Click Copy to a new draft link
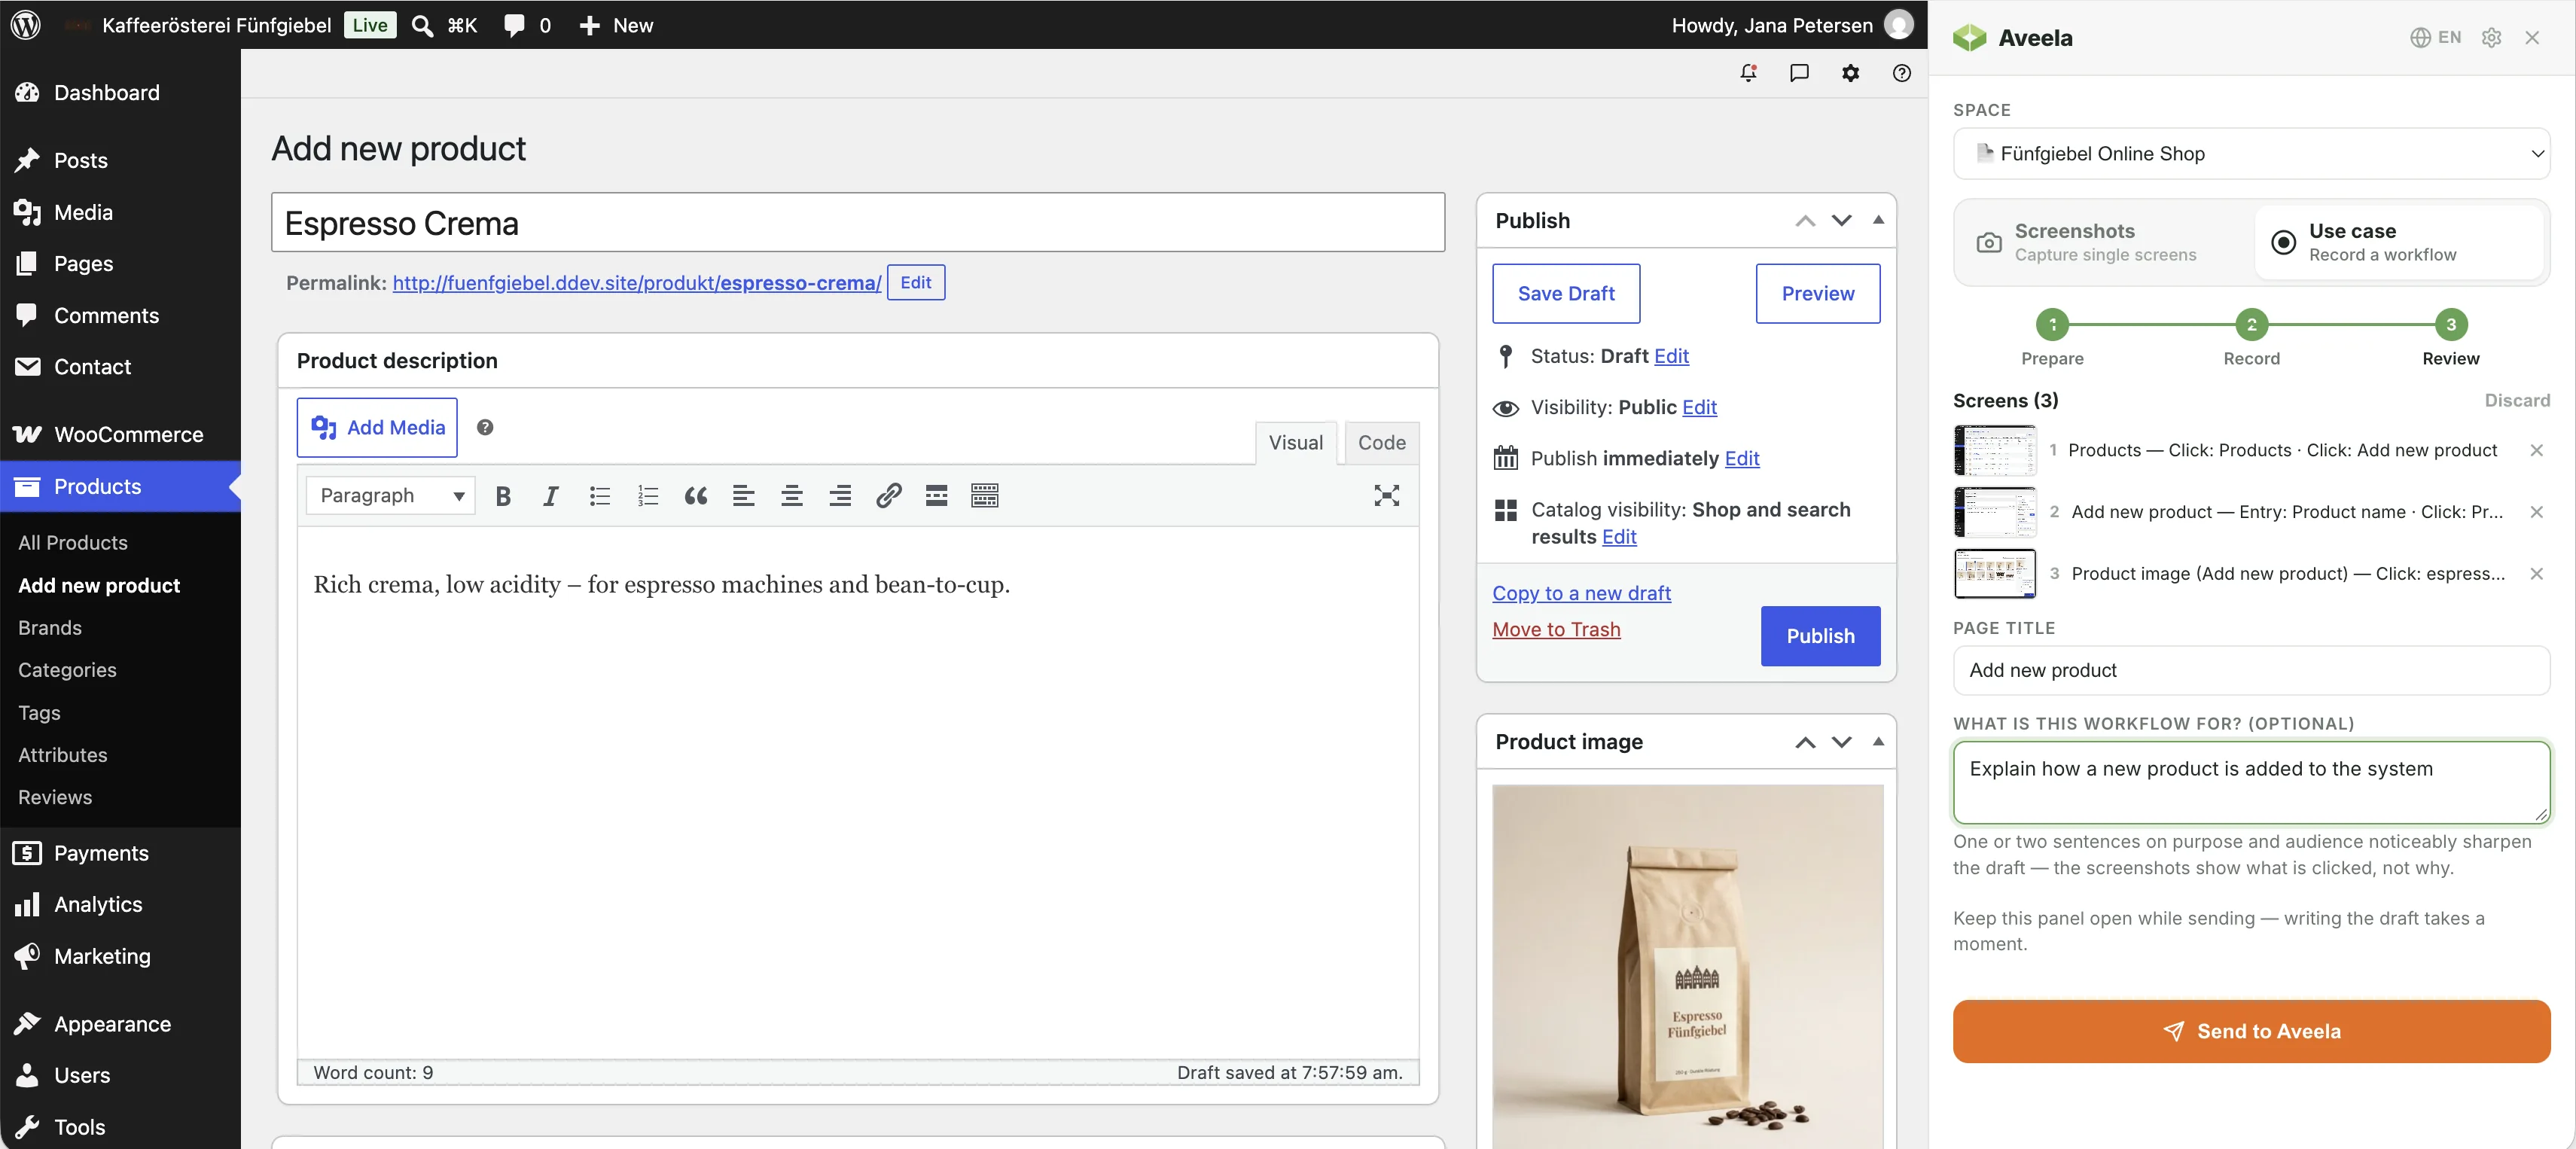This screenshot has width=2576, height=1149. point(1581,594)
